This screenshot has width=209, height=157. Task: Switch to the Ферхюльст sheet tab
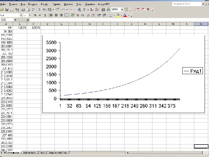click(29, 152)
